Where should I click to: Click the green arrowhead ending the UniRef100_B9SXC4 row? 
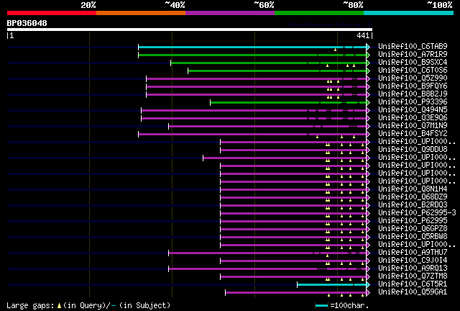point(368,63)
